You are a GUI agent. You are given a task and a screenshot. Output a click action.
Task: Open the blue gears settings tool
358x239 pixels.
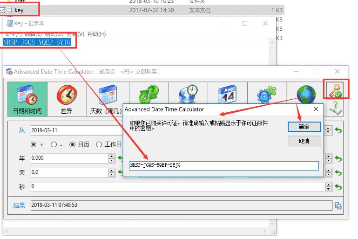pyautogui.click(x=267, y=94)
